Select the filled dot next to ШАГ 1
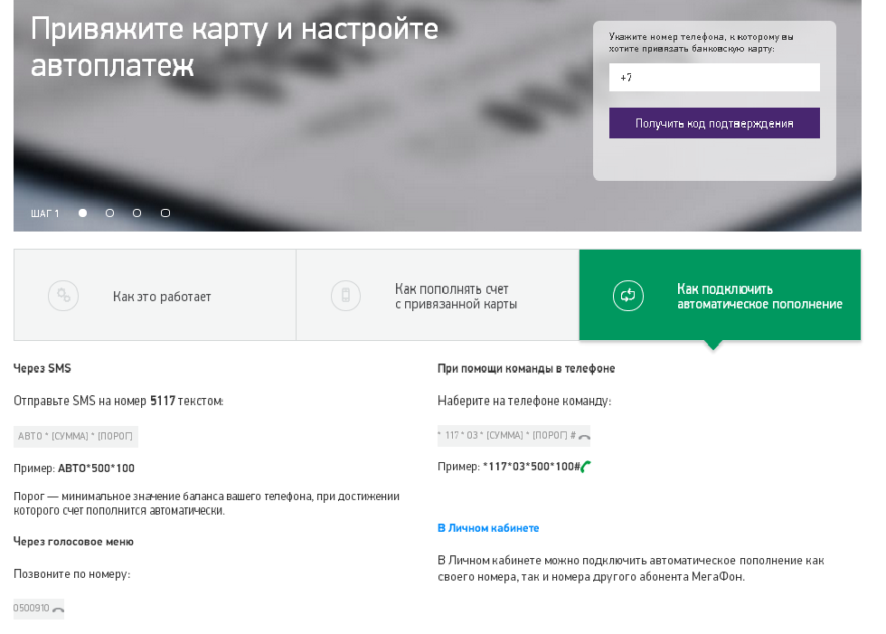This screenshot has height=634, width=886. pos(82,213)
